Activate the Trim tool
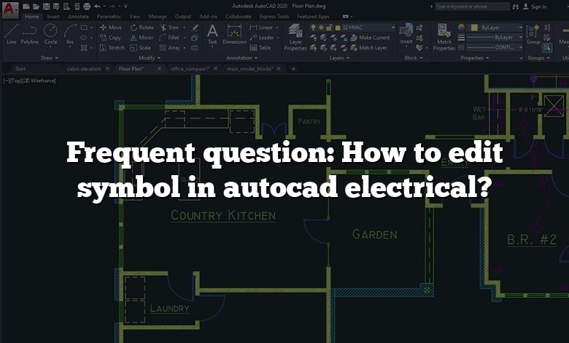This screenshot has height=343, width=569. tap(169, 27)
